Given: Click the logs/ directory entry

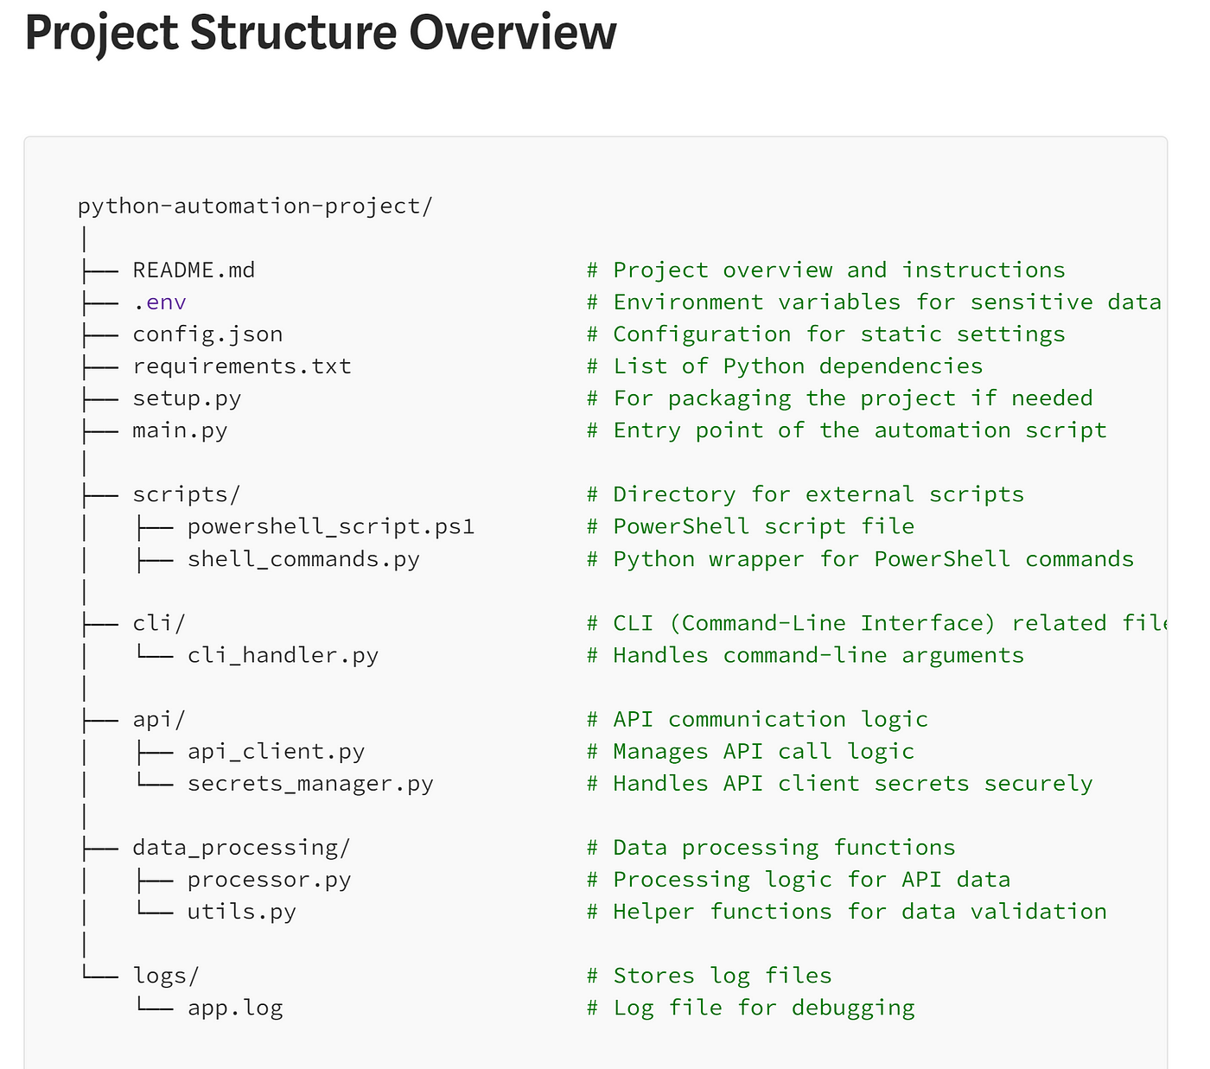Looking at the screenshot, I should (166, 976).
